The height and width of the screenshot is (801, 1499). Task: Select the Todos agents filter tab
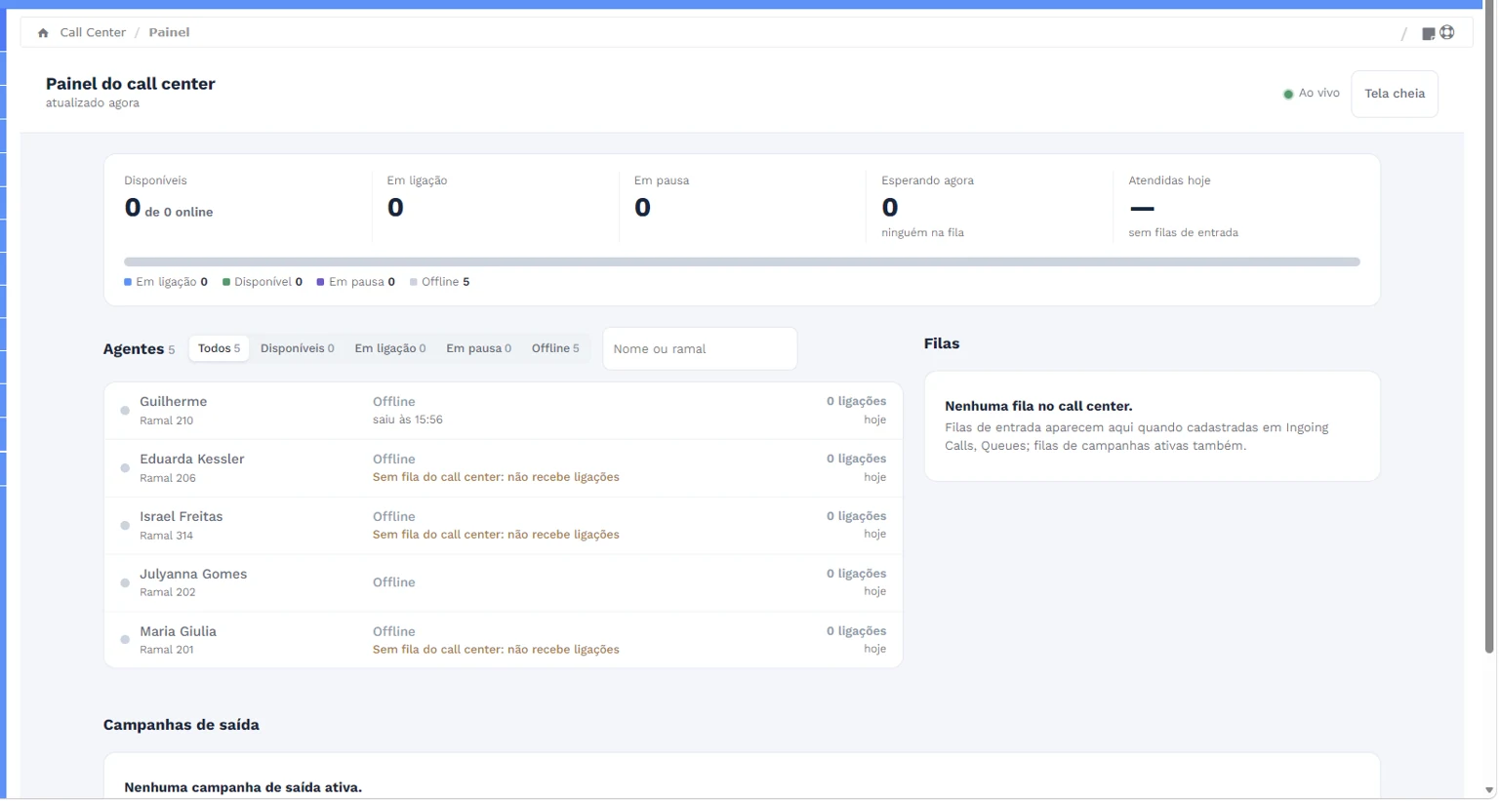[219, 348]
